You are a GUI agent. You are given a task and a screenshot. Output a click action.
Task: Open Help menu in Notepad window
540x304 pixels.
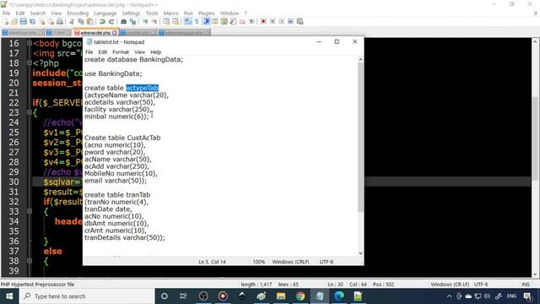(155, 52)
